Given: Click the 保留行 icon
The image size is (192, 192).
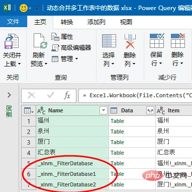Looking at the screenshot, I should pyautogui.click(x=157, y=41).
